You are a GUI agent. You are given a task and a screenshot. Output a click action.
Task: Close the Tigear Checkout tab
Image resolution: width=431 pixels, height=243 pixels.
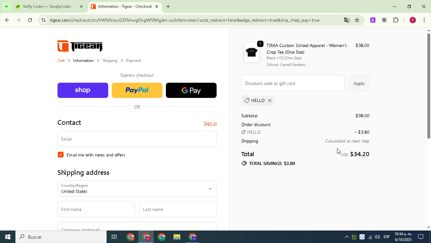157,6
